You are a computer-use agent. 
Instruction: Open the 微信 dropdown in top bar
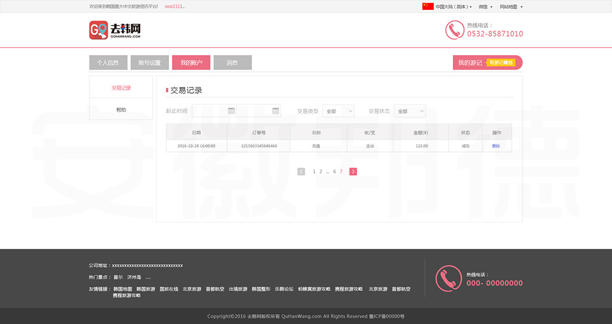[x=485, y=7]
